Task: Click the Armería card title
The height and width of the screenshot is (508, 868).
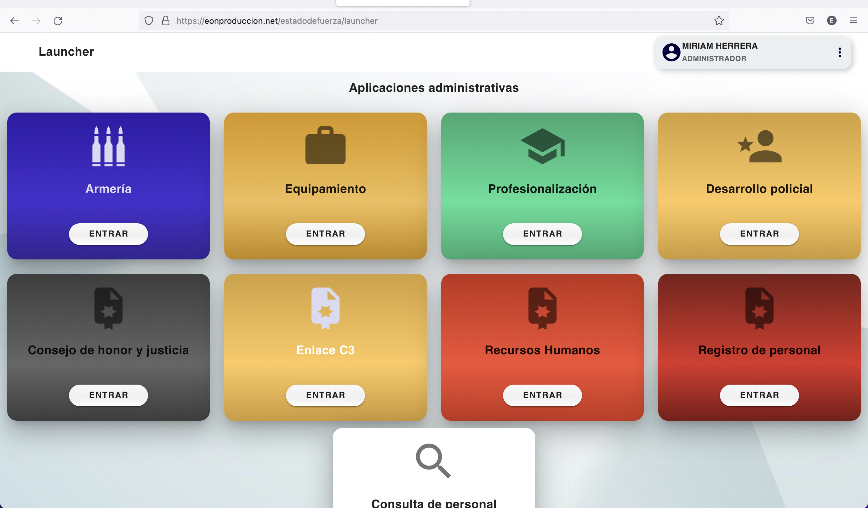Action: (x=108, y=189)
